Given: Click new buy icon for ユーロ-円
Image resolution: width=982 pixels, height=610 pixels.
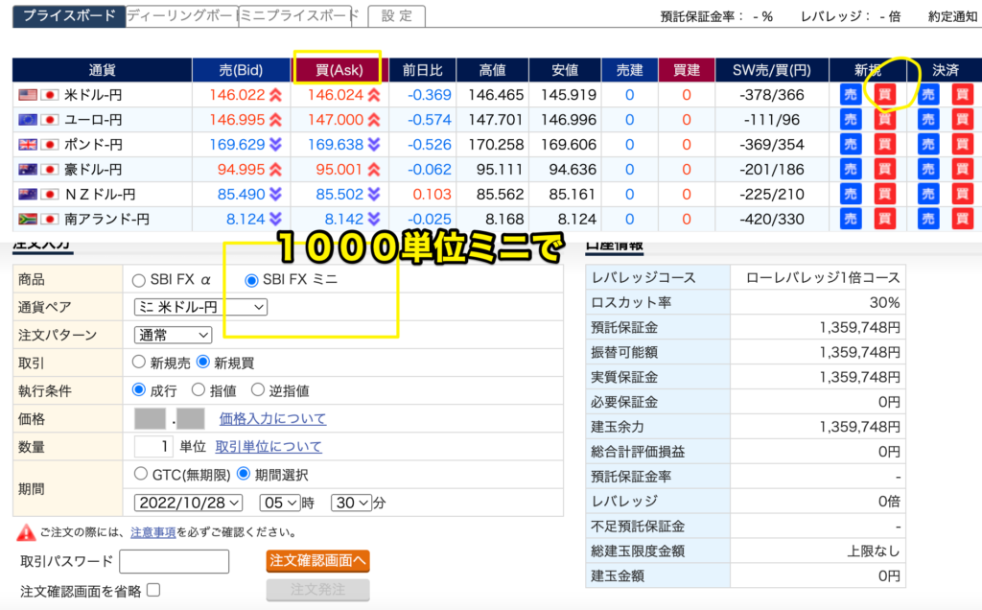Looking at the screenshot, I should click(884, 120).
